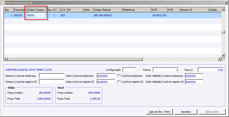Close the Itens do processo 40 window

(x=226, y=3)
